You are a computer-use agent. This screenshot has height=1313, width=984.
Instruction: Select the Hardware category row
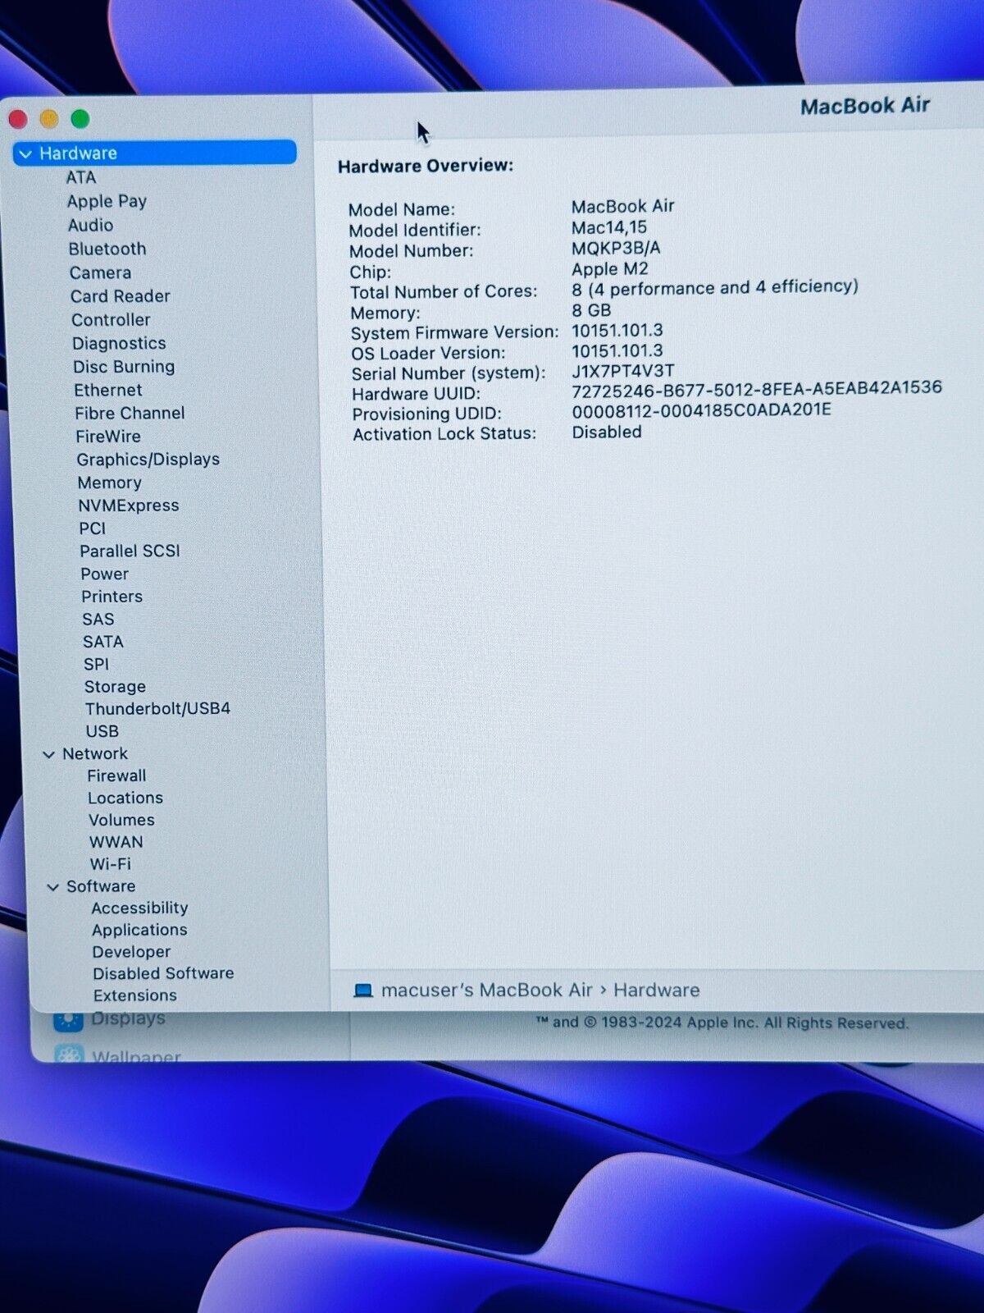pos(154,153)
